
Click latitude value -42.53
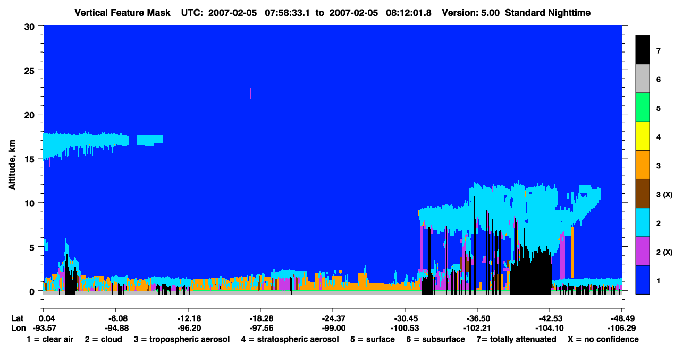coord(550,318)
